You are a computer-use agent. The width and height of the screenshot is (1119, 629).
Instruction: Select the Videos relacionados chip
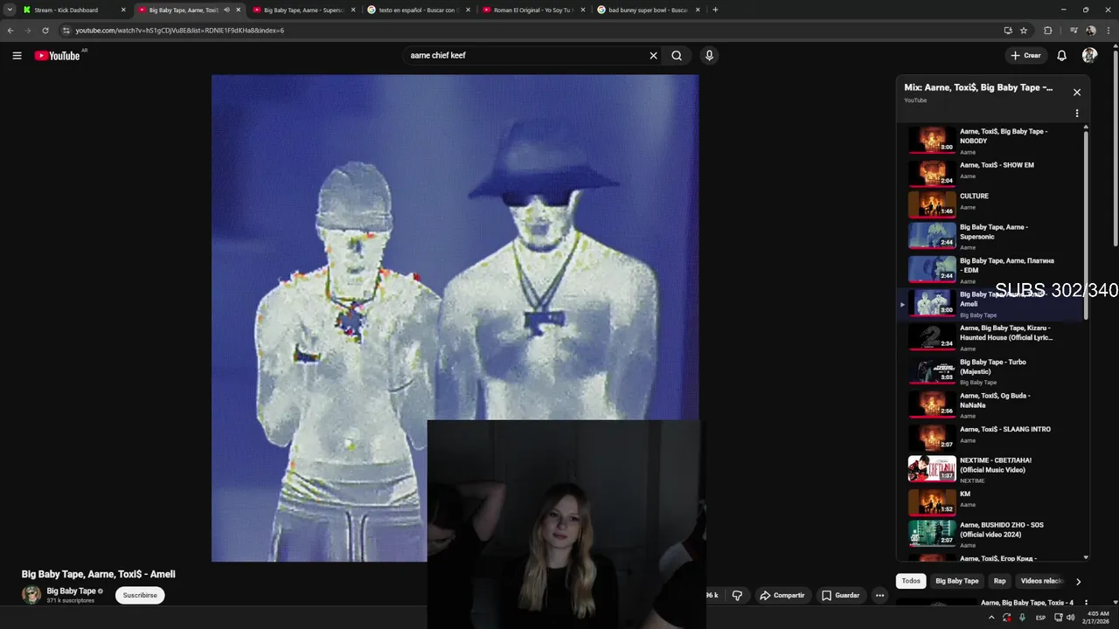[1041, 581]
